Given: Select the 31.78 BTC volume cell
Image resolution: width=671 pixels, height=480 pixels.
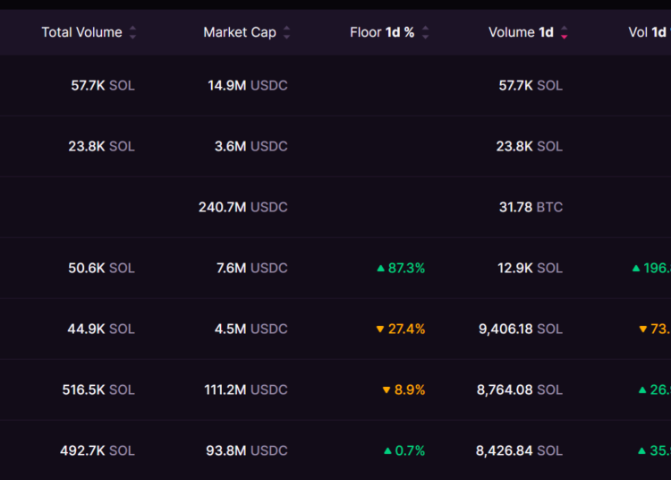Looking at the screenshot, I should click(531, 207).
